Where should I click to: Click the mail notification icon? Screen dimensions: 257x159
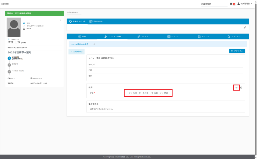point(231,4)
